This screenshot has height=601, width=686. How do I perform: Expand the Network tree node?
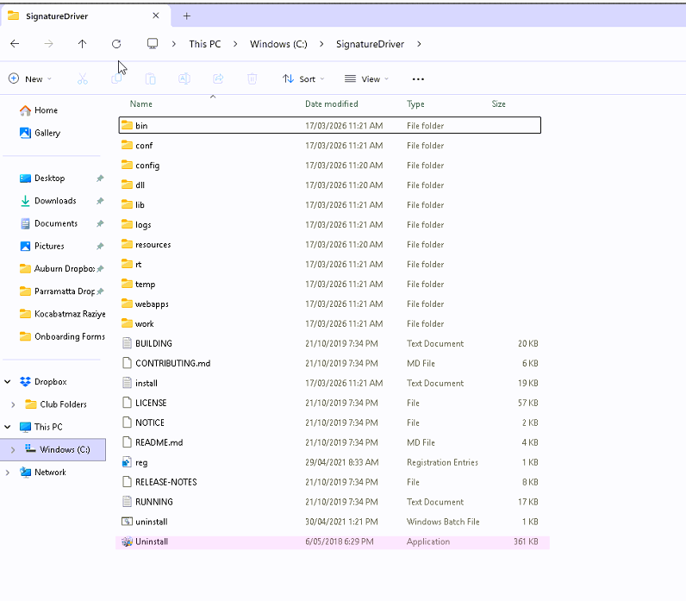click(9, 473)
